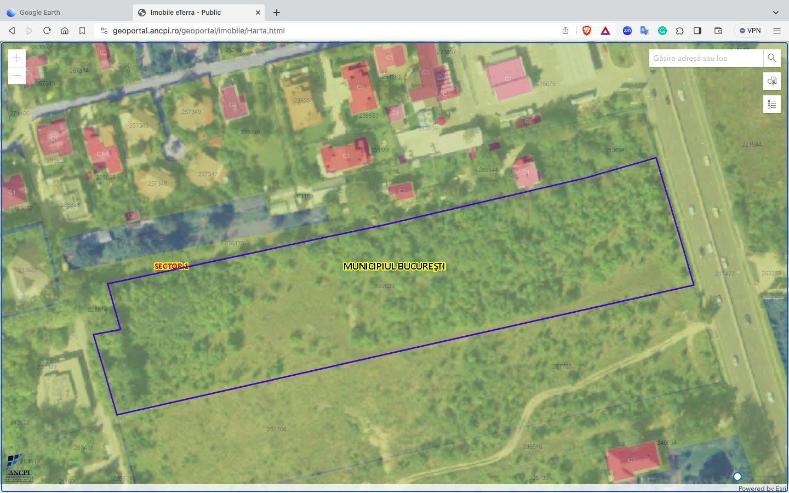789x493 pixels.
Task: Reload the current page
Action: click(x=47, y=31)
